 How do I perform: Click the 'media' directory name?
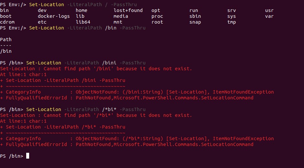(x=121, y=16)
